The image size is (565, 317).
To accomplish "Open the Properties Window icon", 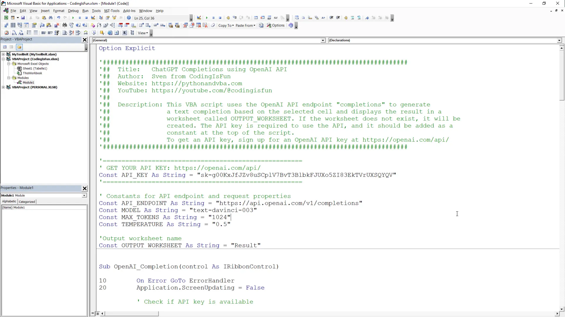I will pyautogui.click(x=107, y=18).
